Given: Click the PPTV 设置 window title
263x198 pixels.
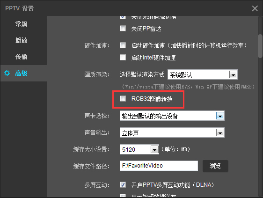Looking at the screenshot, I should [20, 8].
